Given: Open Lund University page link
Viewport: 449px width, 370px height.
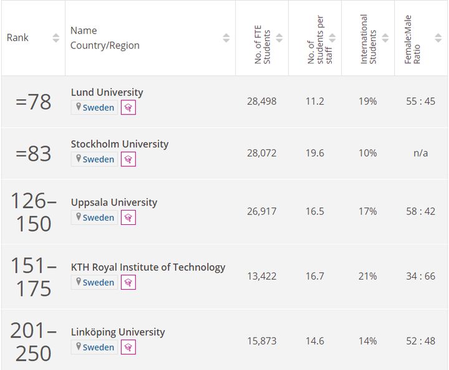Looking at the screenshot, I should click(x=107, y=92).
